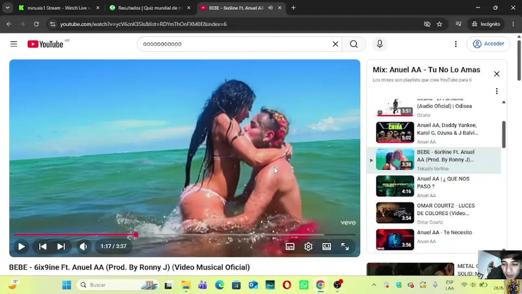Open a new browser tab
This screenshot has width=522, height=294.
293,8
